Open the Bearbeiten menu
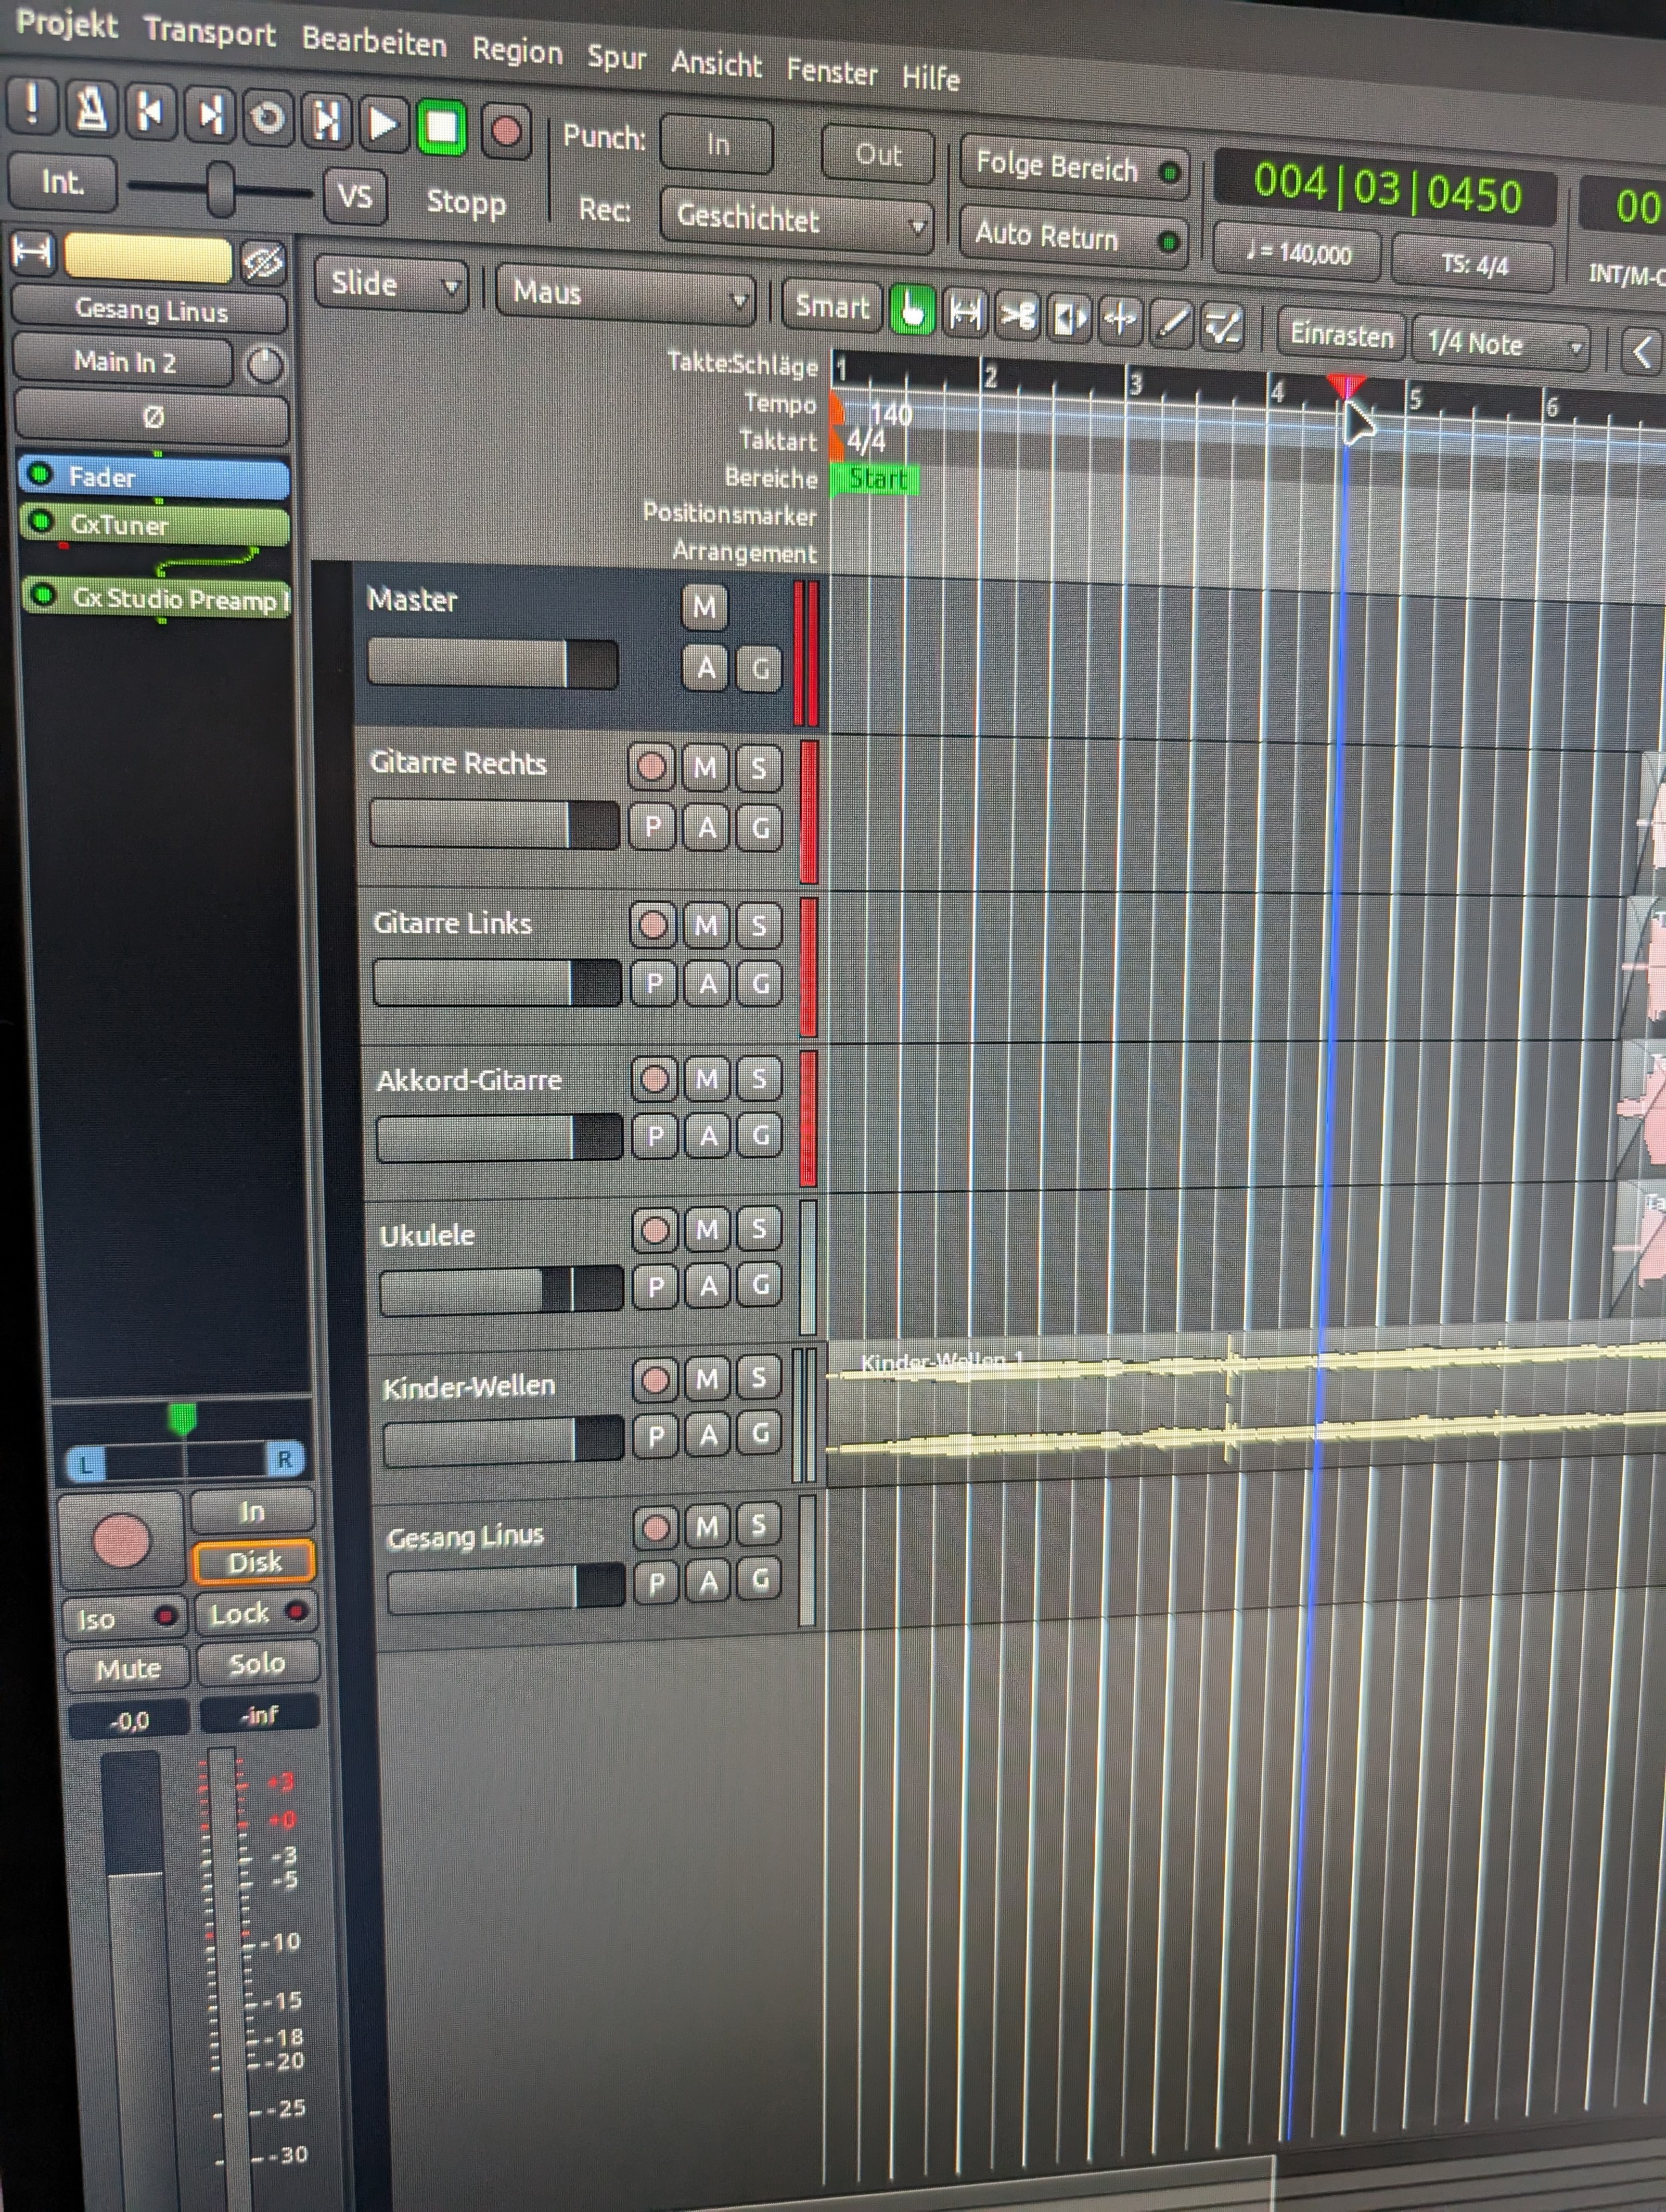 pyautogui.click(x=374, y=42)
